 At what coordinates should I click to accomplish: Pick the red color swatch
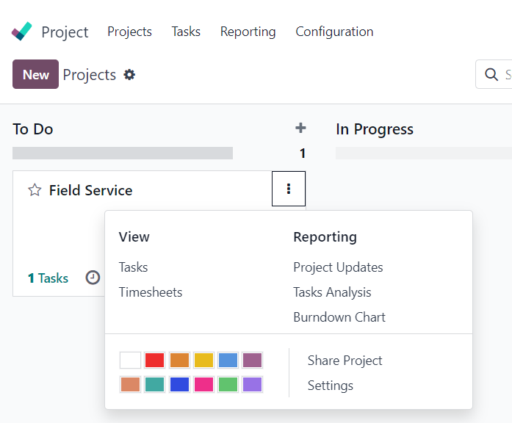click(x=154, y=360)
